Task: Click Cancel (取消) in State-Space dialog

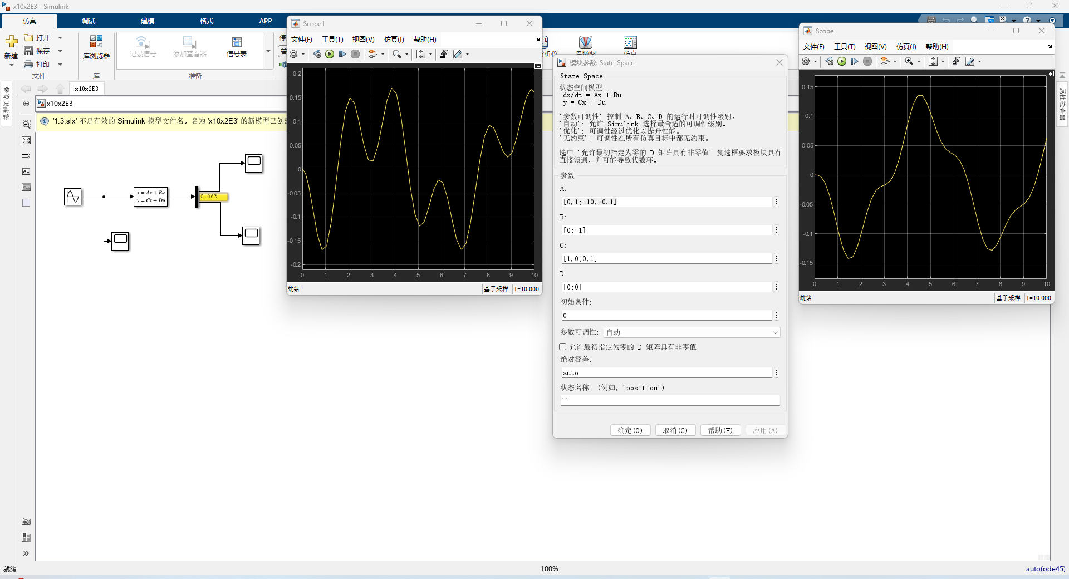Action: [675, 430]
